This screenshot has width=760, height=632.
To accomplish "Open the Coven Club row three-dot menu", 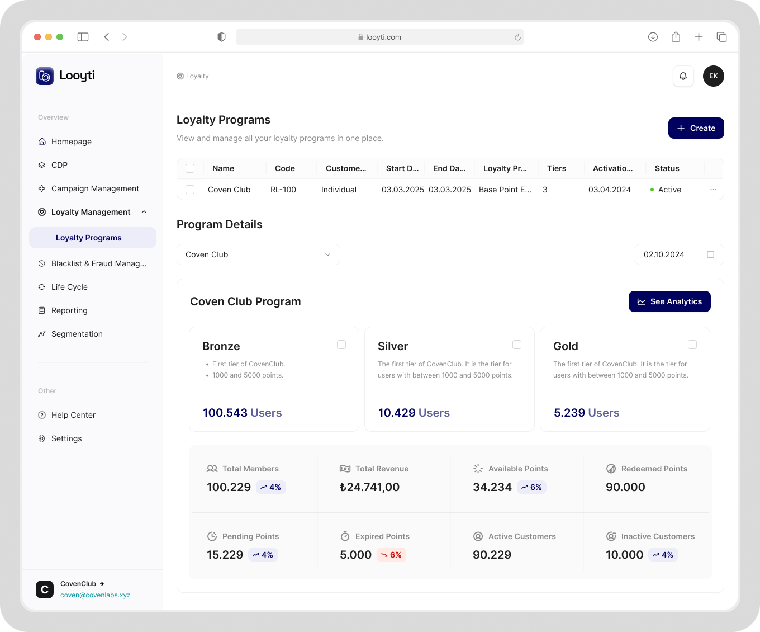I will (713, 190).
